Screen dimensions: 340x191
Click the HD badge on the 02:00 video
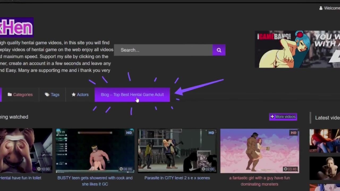pos(211,133)
